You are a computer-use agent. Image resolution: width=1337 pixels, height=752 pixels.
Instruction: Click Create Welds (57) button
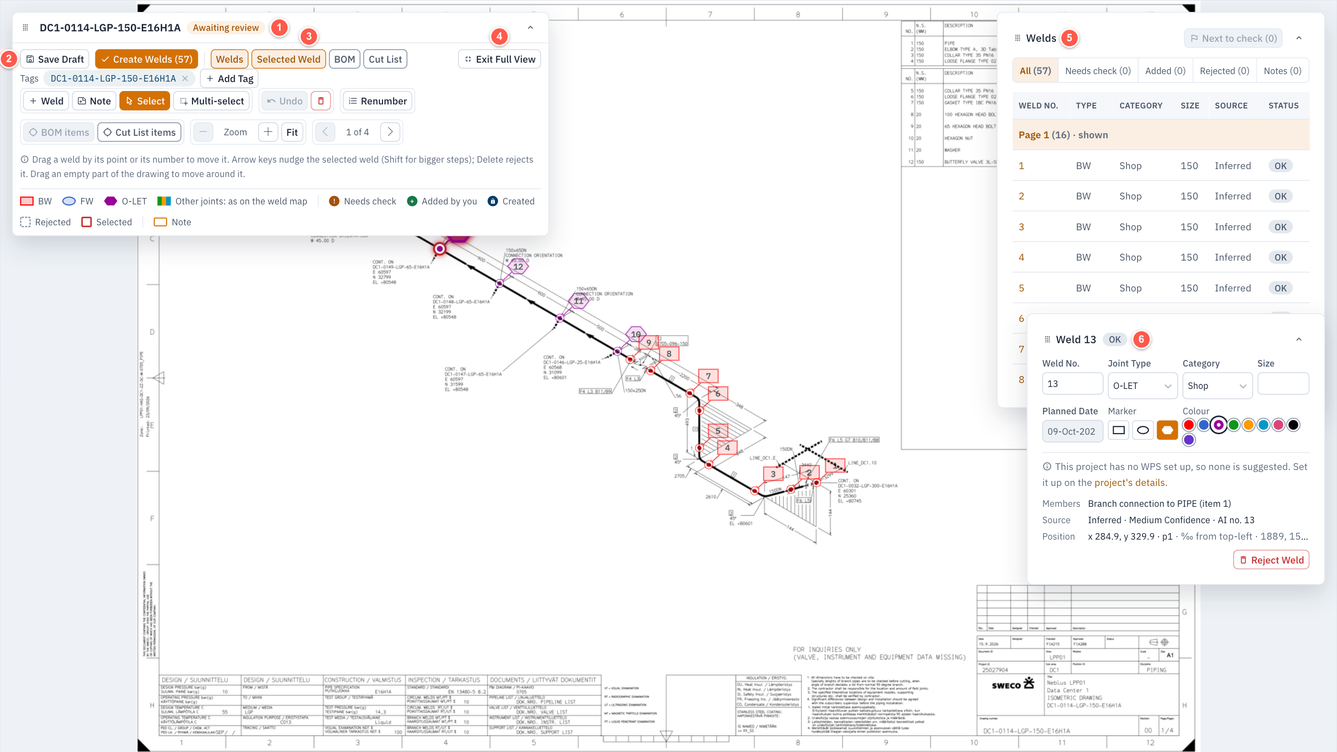point(146,59)
